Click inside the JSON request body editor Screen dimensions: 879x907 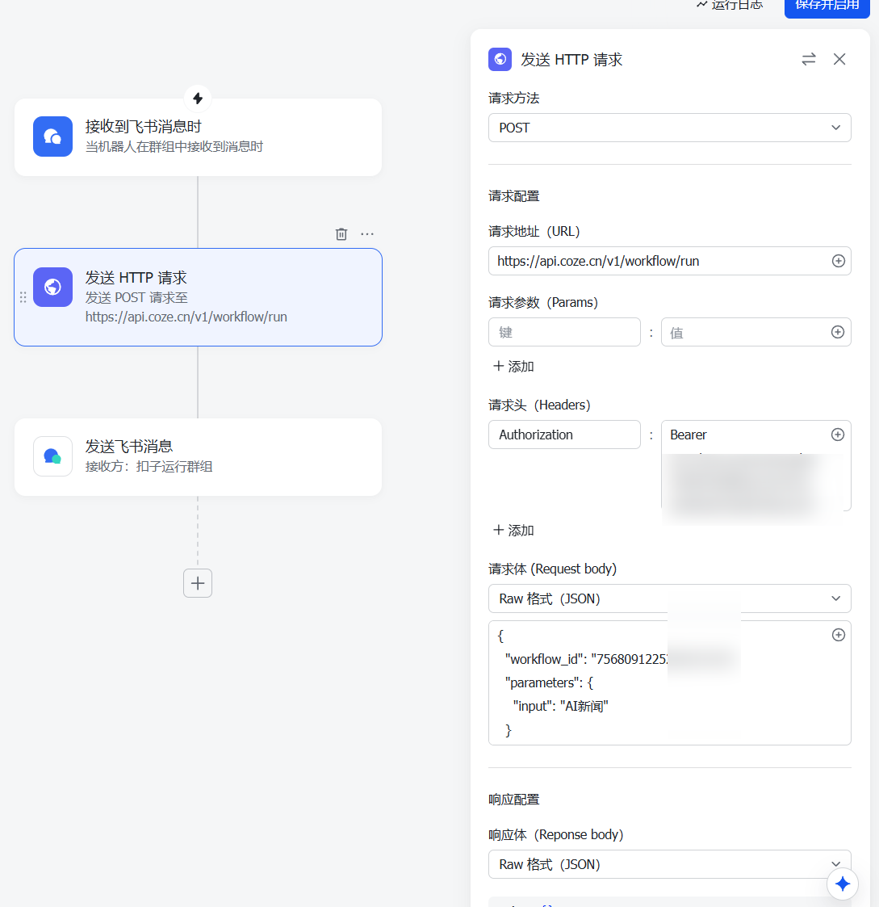669,683
